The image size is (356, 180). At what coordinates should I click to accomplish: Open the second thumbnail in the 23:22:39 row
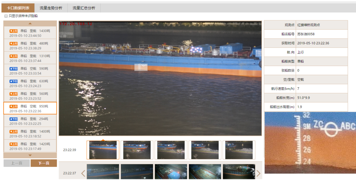[137, 150]
